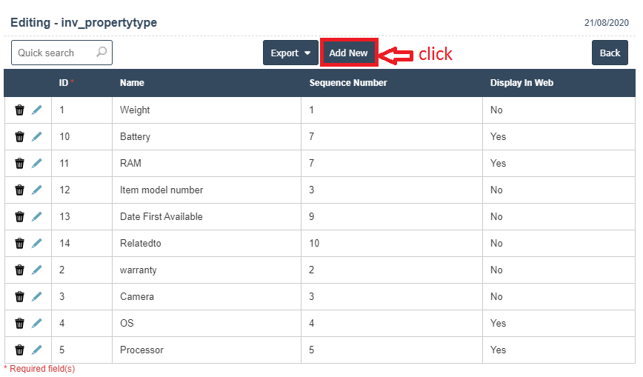
Task: Go back using the Back button
Action: pos(610,53)
